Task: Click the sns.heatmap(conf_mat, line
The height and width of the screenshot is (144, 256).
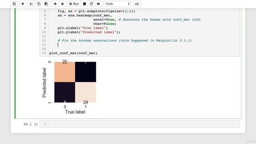Action: click(x=85, y=15)
